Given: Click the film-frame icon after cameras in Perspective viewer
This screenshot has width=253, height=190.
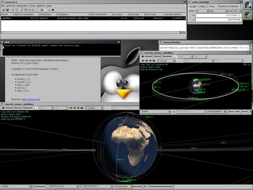Looking at the screenshot, I should 82,108.
